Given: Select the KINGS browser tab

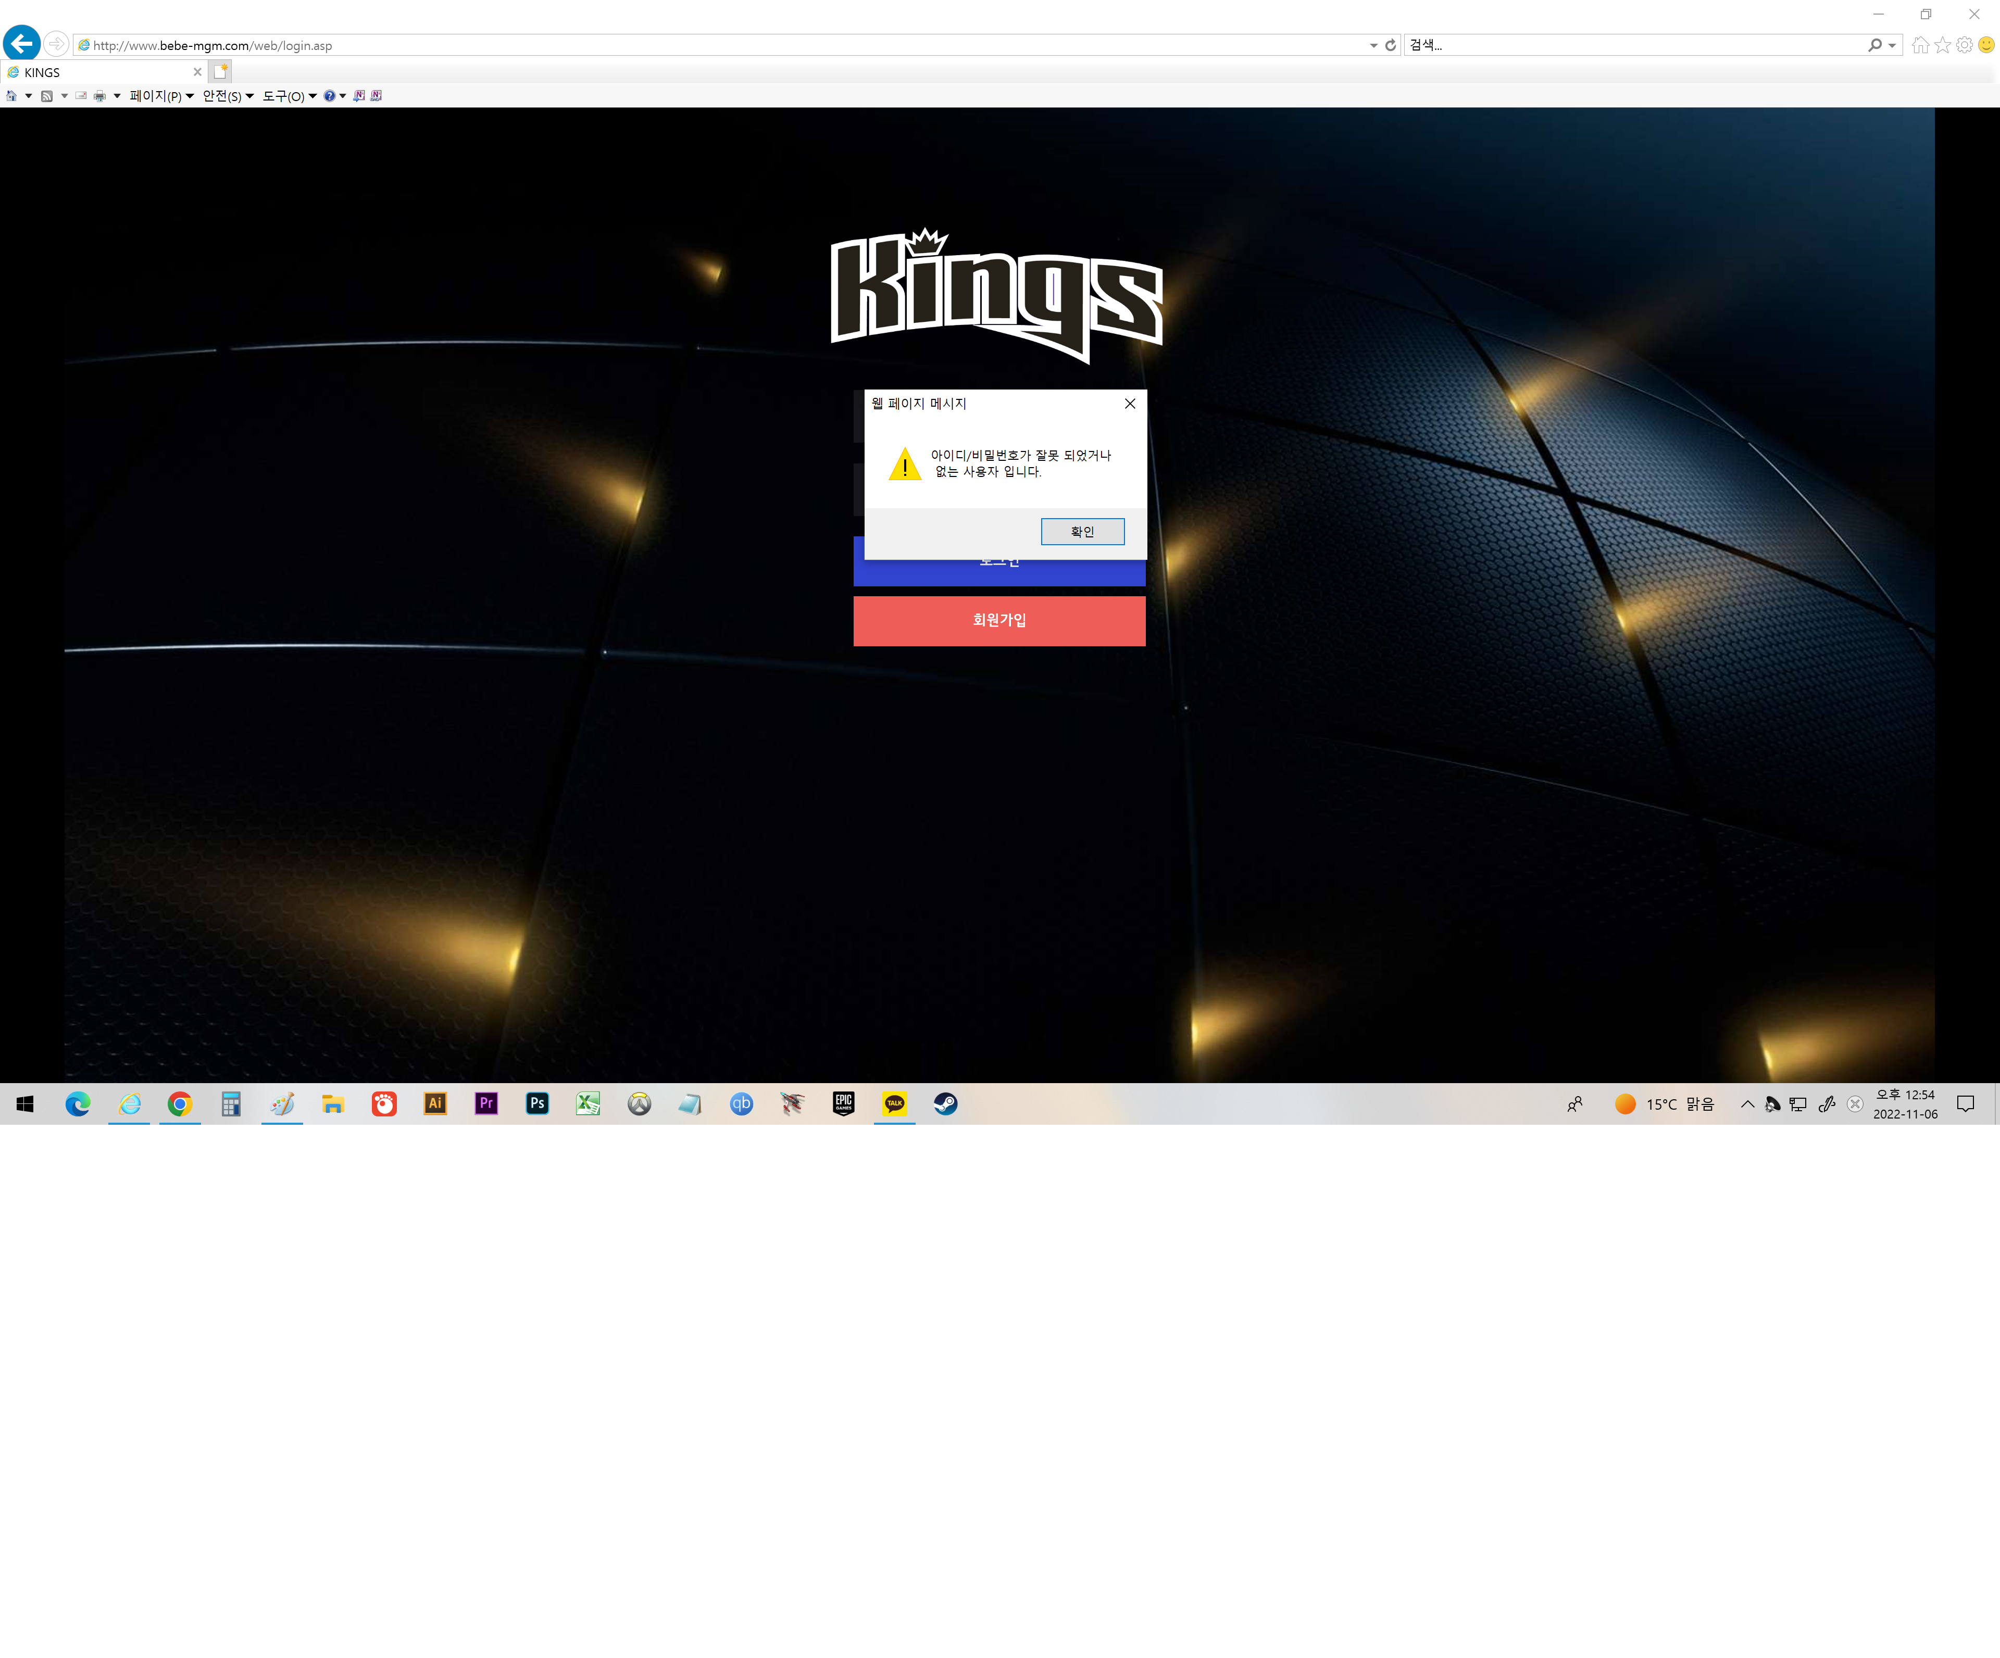Looking at the screenshot, I should tap(103, 72).
